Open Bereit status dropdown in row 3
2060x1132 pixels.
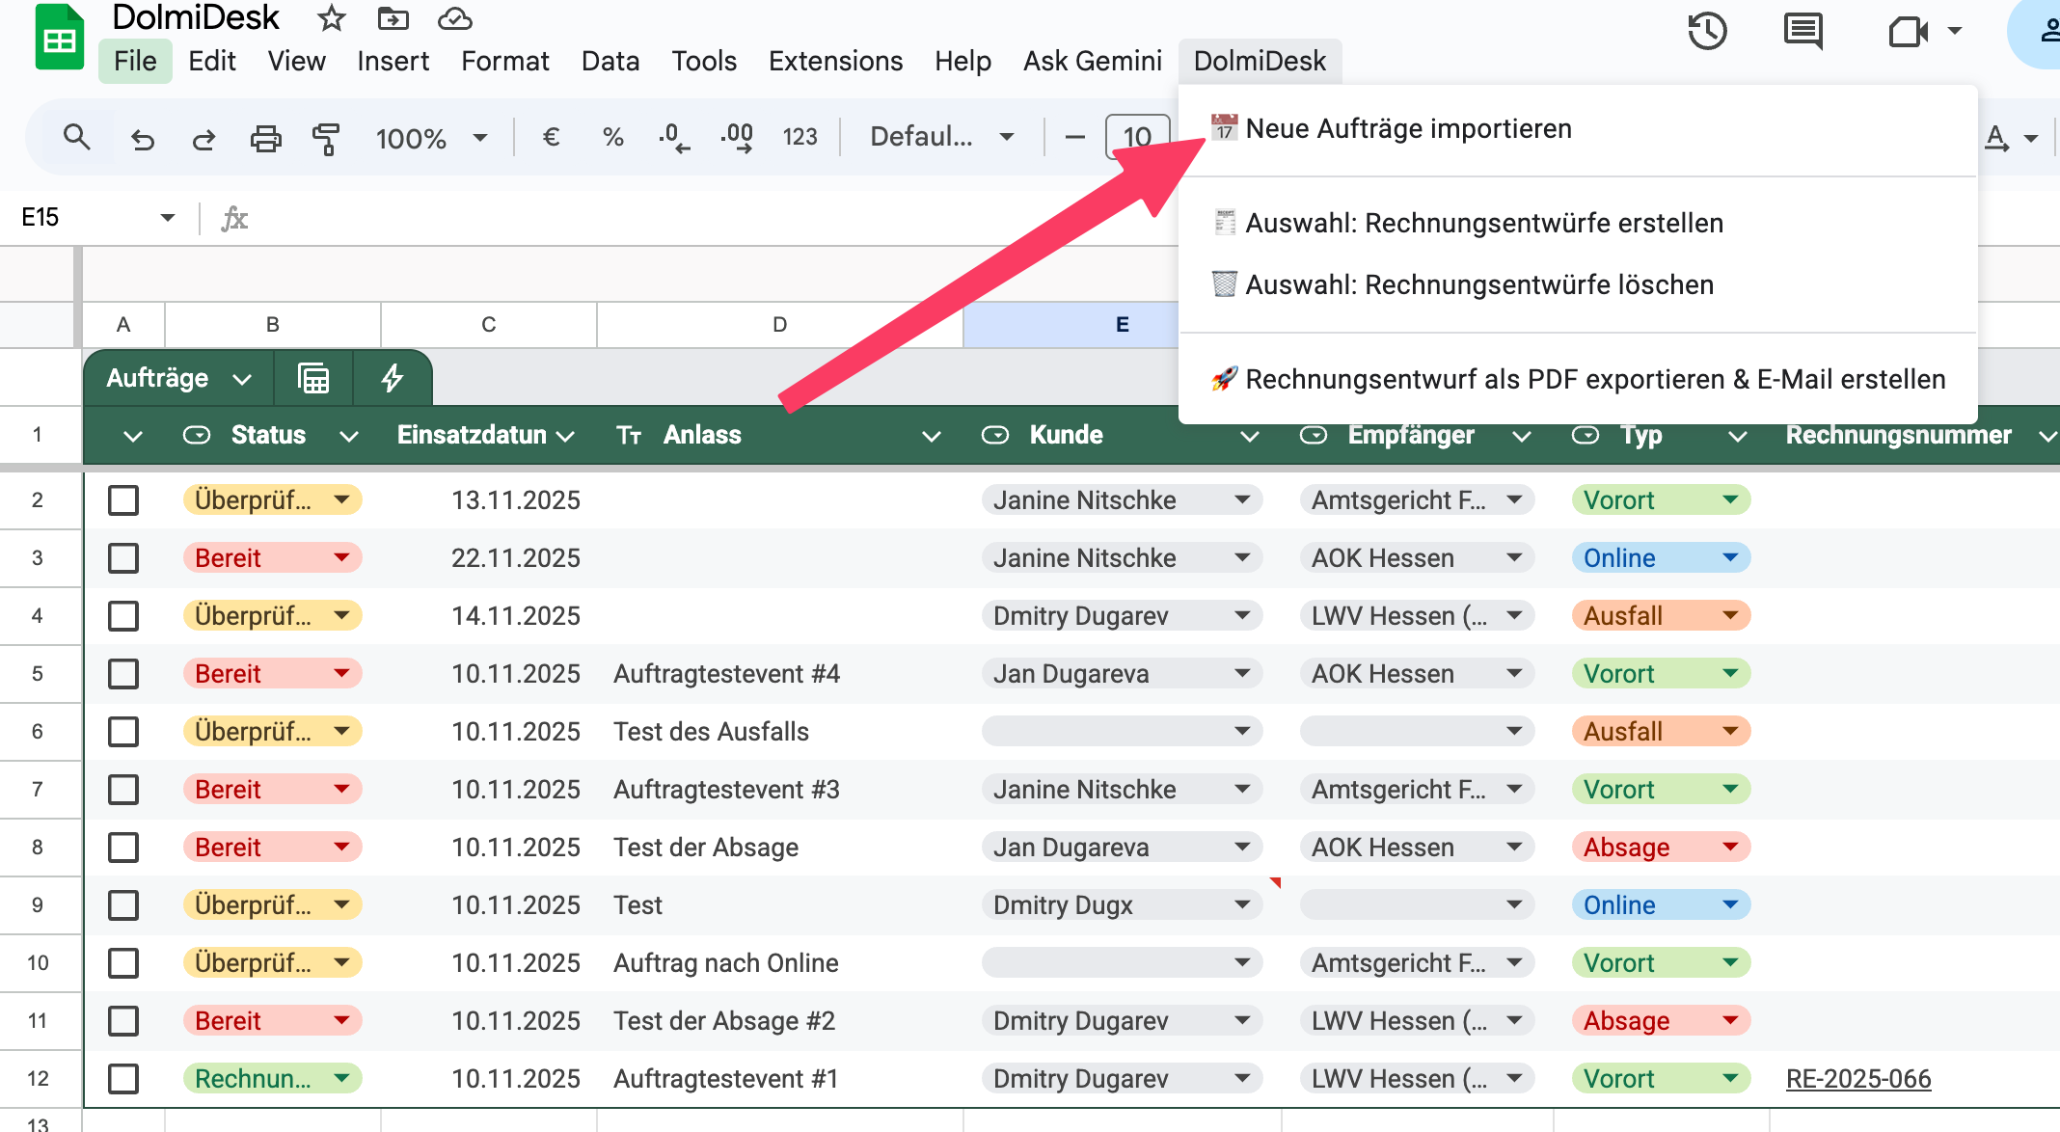coord(341,557)
